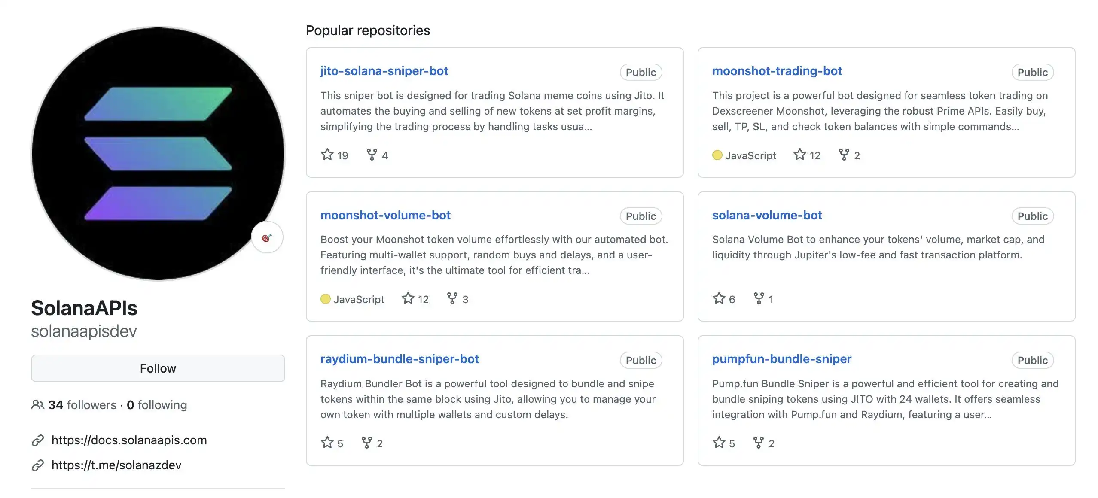Click the fork icon on jito-solana-sniper-bot

coord(371,154)
